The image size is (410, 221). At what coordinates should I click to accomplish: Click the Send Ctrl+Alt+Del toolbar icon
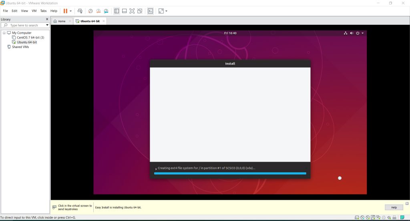coord(80,11)
